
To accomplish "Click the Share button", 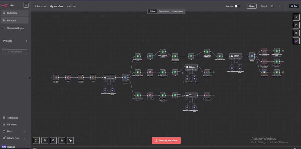I will [252, 6].
